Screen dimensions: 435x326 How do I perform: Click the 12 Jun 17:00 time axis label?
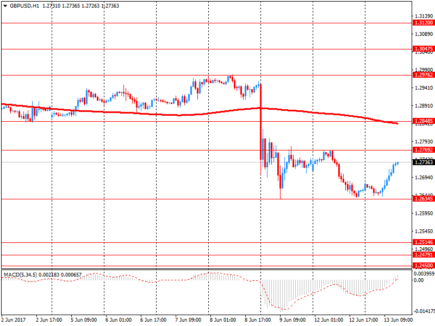coord(363,319)
